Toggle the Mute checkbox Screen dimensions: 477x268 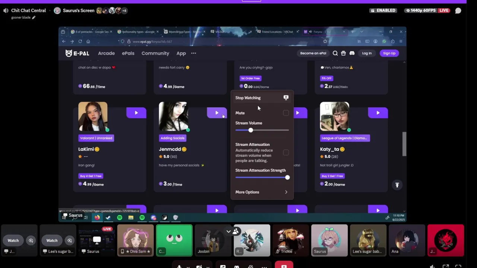[286, 113]
